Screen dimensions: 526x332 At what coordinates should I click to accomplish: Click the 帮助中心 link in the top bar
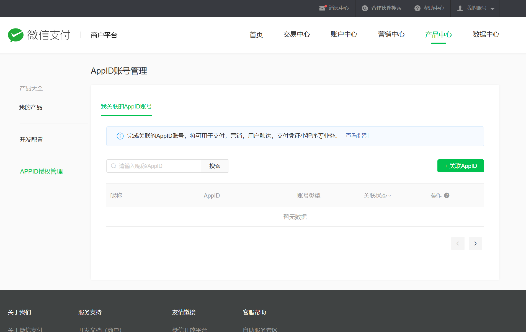pos(434,8)
